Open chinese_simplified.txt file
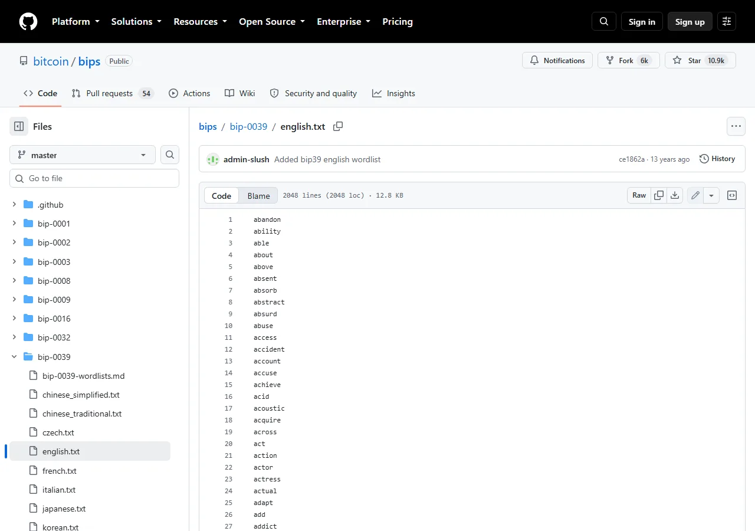 click(x=81, y=395)
